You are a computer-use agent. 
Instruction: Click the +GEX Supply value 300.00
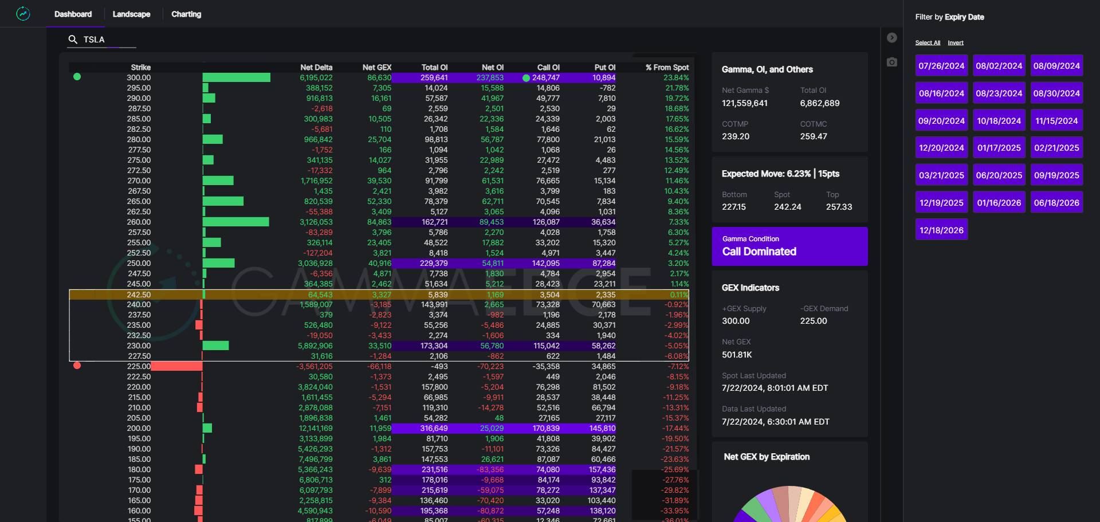736,321
